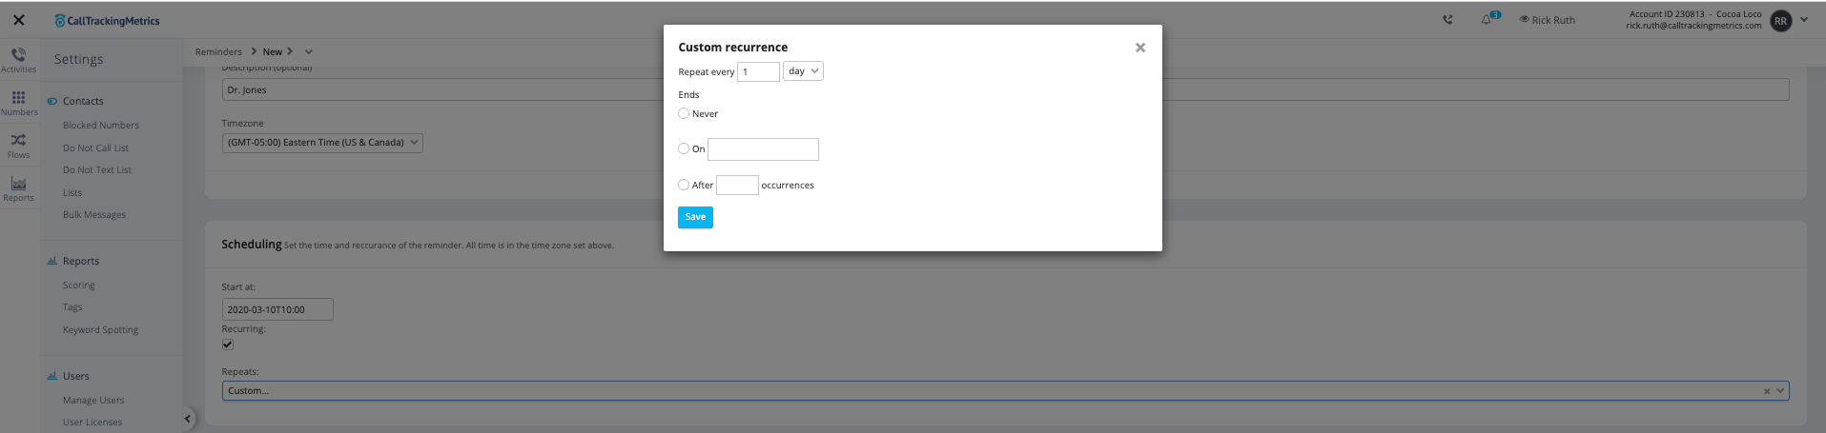Open the Timezone dropdown

click(x=322, y=143)
